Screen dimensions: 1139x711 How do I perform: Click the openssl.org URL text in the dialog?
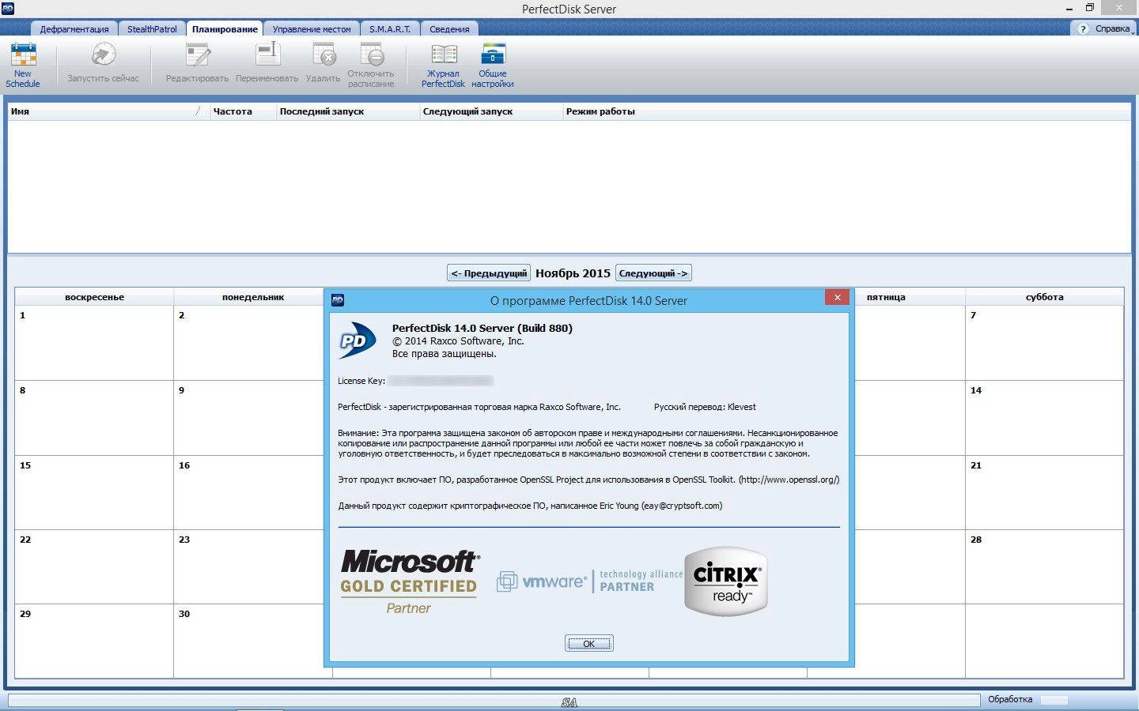point(789,480)
